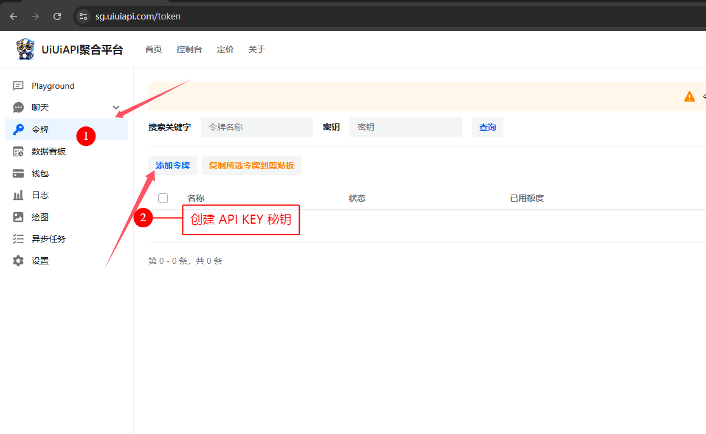Open 日志 in the sidebar

coord(67,195)
